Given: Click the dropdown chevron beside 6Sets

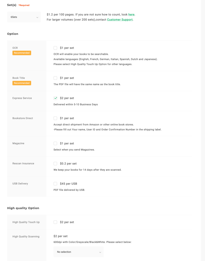Looking at the screenshot, I should [x=37, y=17].
